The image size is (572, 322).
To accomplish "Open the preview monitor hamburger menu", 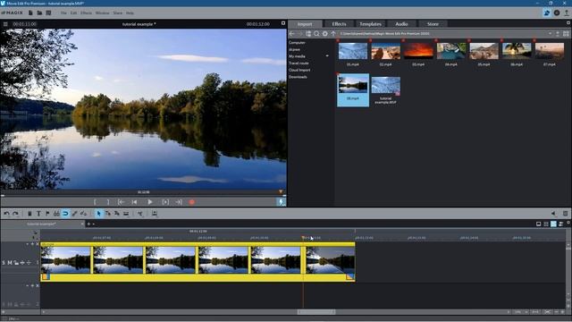I will pos(5,24).
